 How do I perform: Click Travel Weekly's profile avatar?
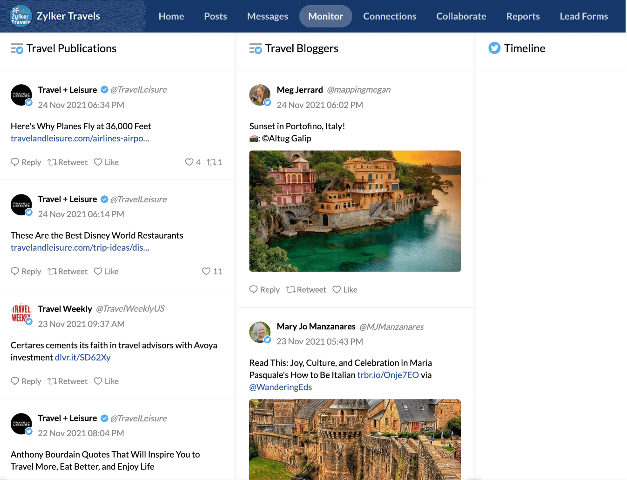tap(21, 314)
